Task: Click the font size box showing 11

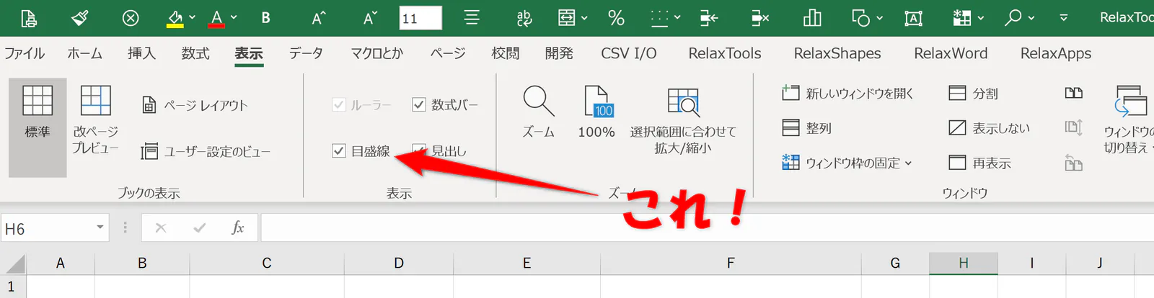Action: tap(420, 18)
